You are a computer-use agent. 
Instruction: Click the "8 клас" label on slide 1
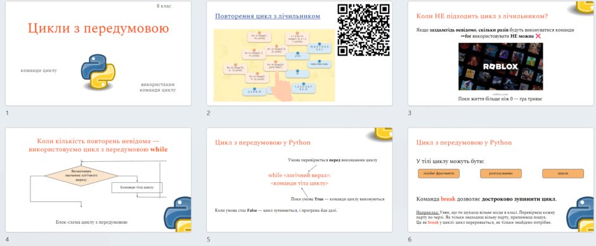pyautogui.click(x=164, y=6)
